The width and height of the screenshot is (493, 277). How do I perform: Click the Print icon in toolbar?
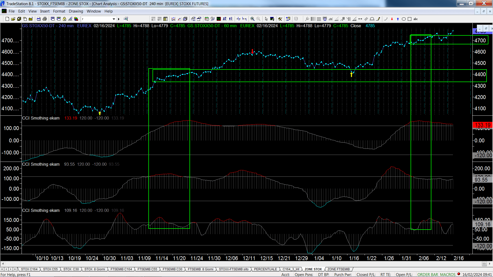(x=45, y=19)
